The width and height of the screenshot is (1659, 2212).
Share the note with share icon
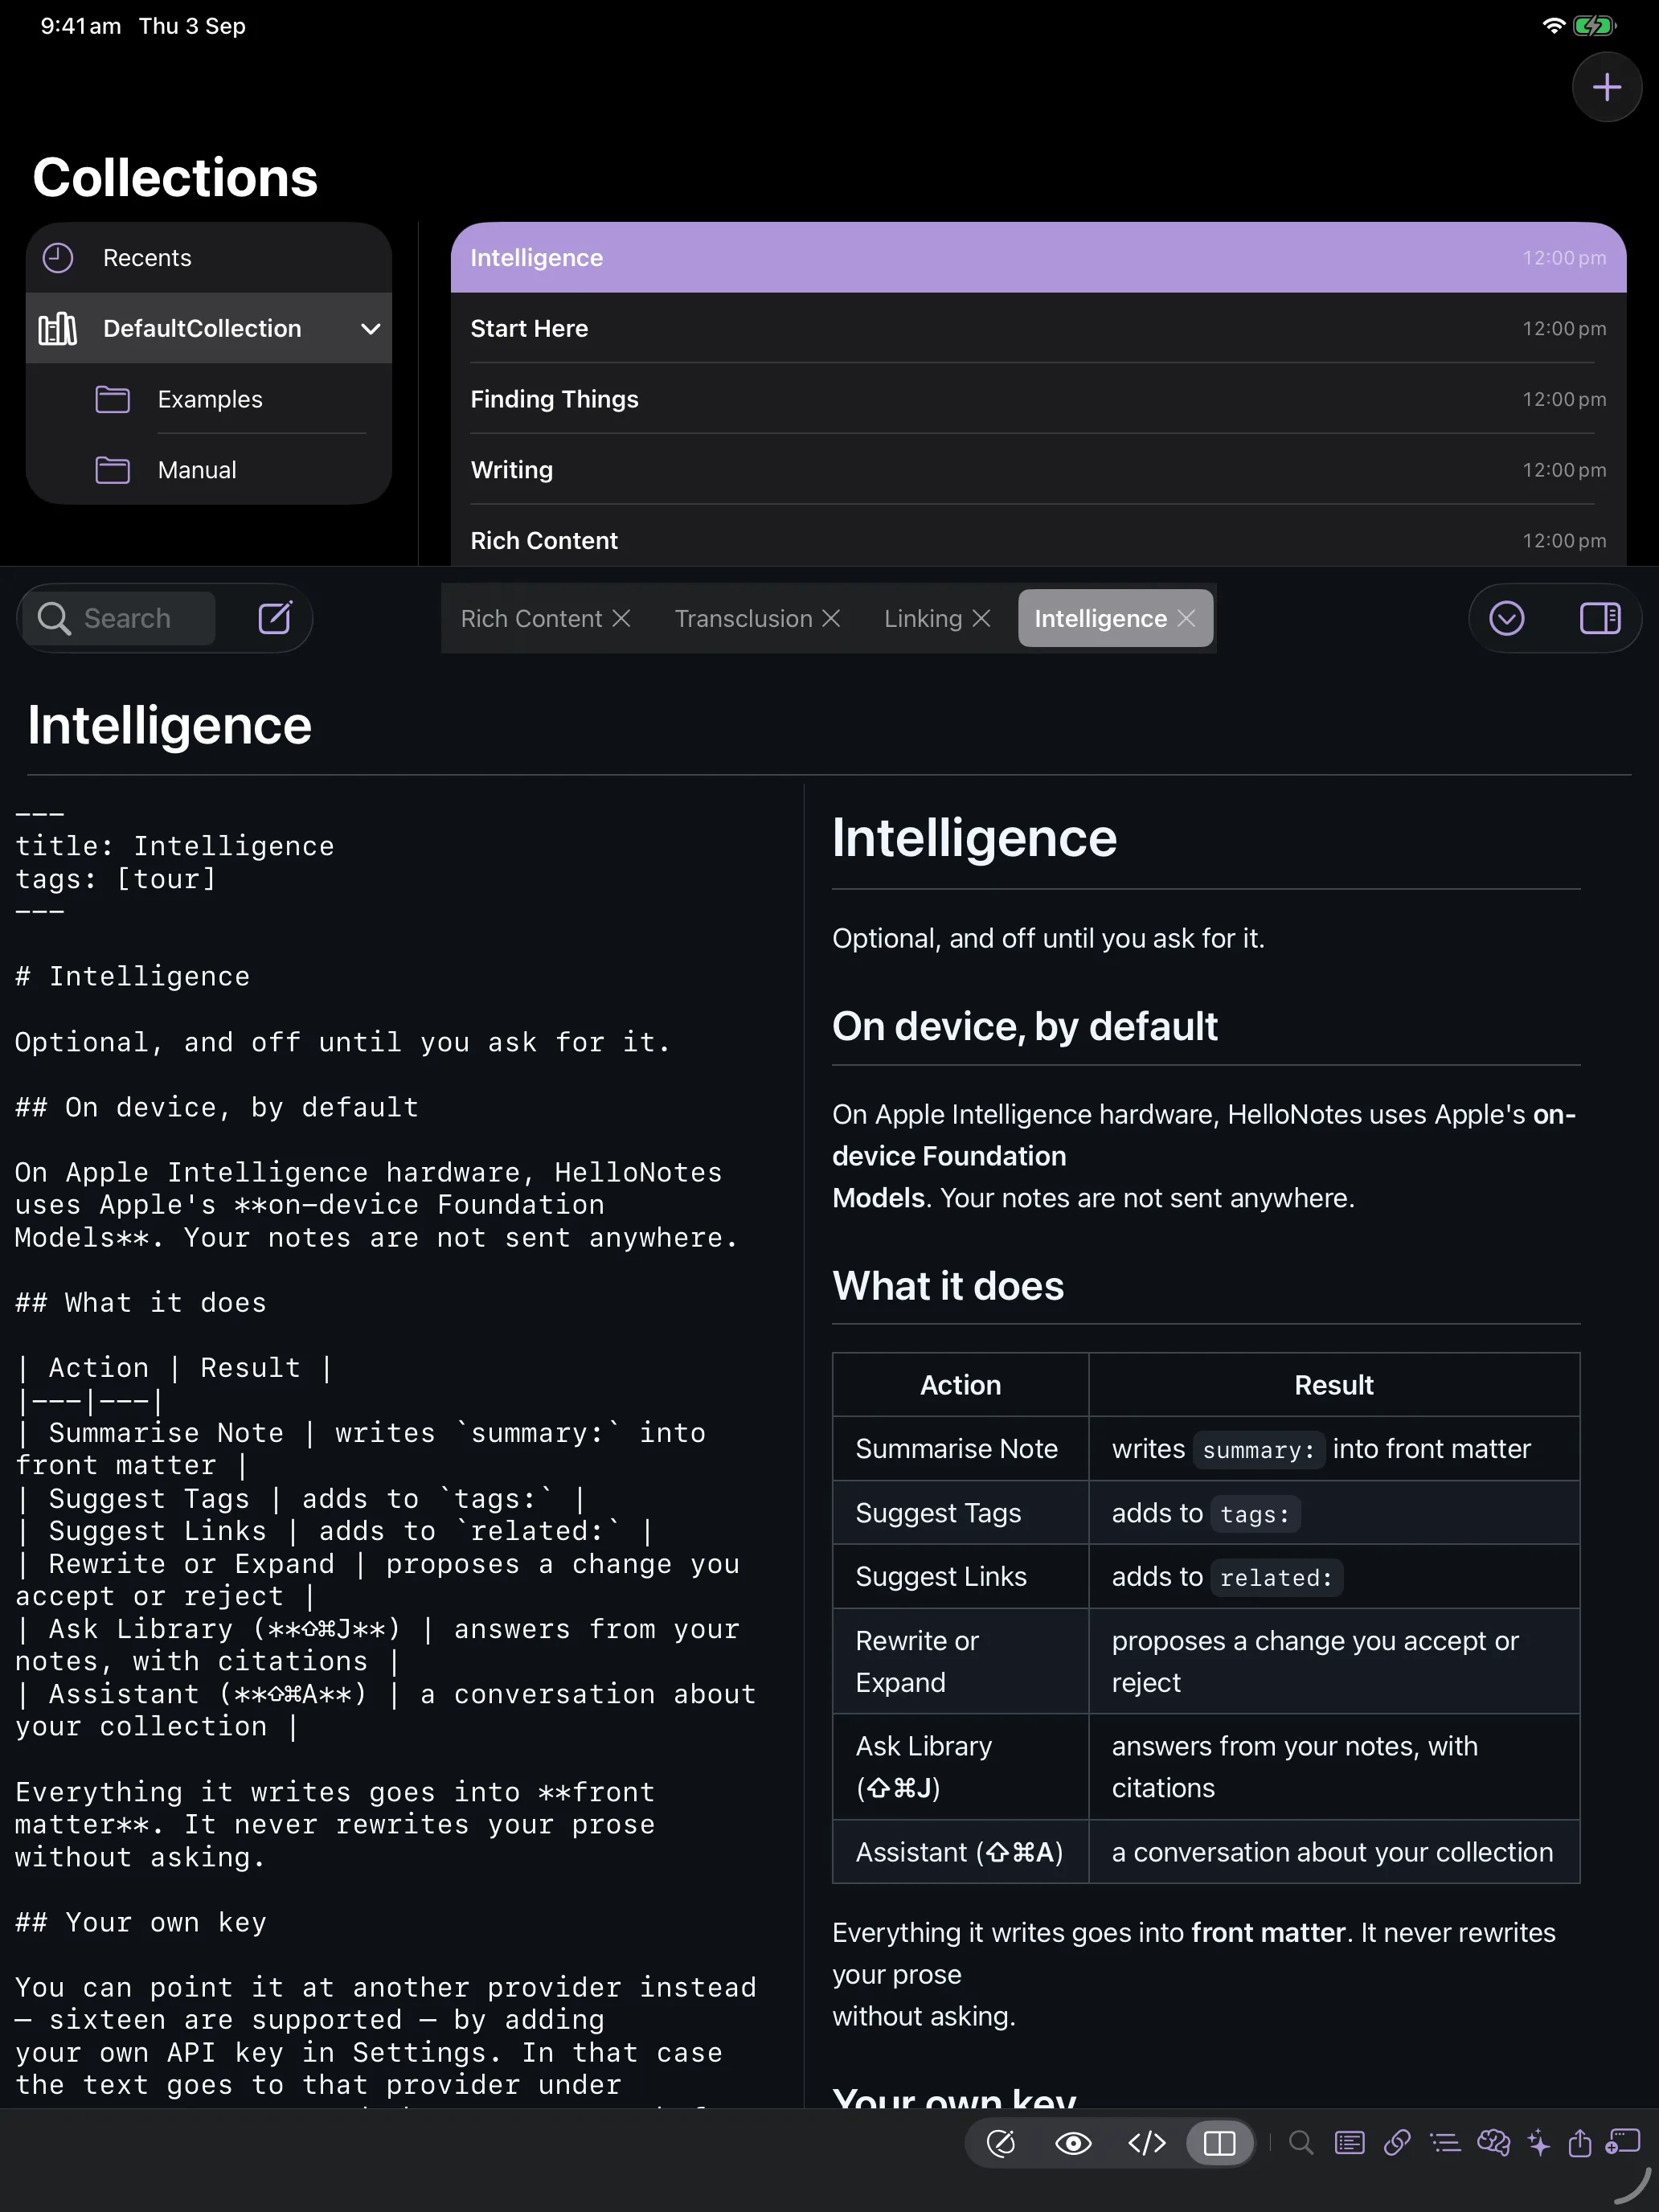[x=1579, y=2142]
